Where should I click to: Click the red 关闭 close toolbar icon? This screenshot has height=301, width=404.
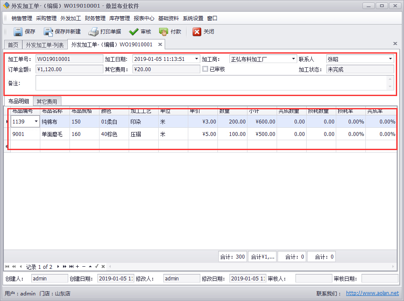click(196, 31)
